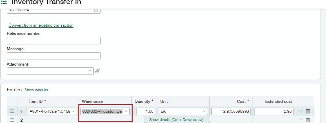Click the Message field label
This screenshot has width=326, height=123.
pyautogui.click(x=15, y=49)
